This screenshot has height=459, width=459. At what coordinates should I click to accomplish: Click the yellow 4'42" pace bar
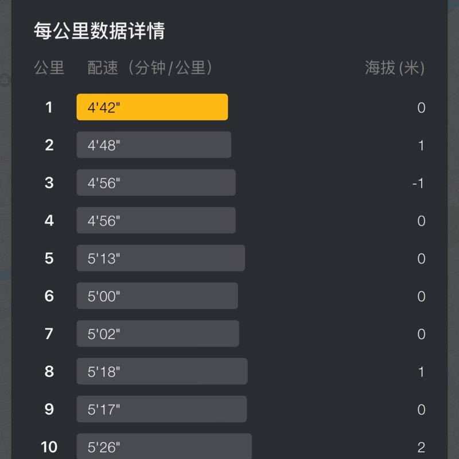152,107
